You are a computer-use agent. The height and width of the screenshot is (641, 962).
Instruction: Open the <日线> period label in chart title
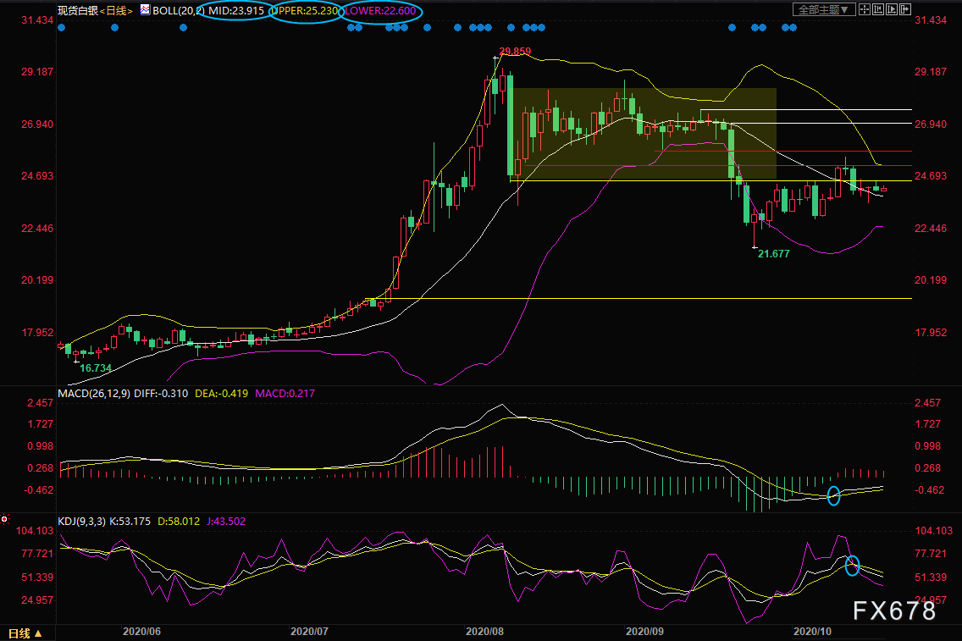click(x=115, y=10)
